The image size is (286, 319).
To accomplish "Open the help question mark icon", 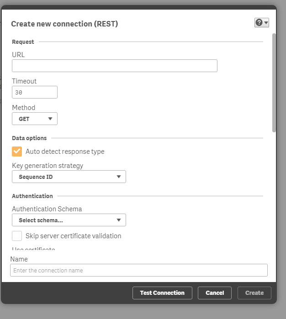I will 259,22.
